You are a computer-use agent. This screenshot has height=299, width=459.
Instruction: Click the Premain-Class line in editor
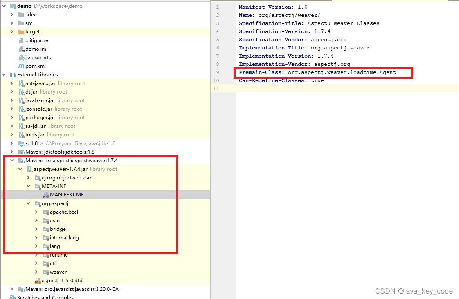[x=317, y=72]
